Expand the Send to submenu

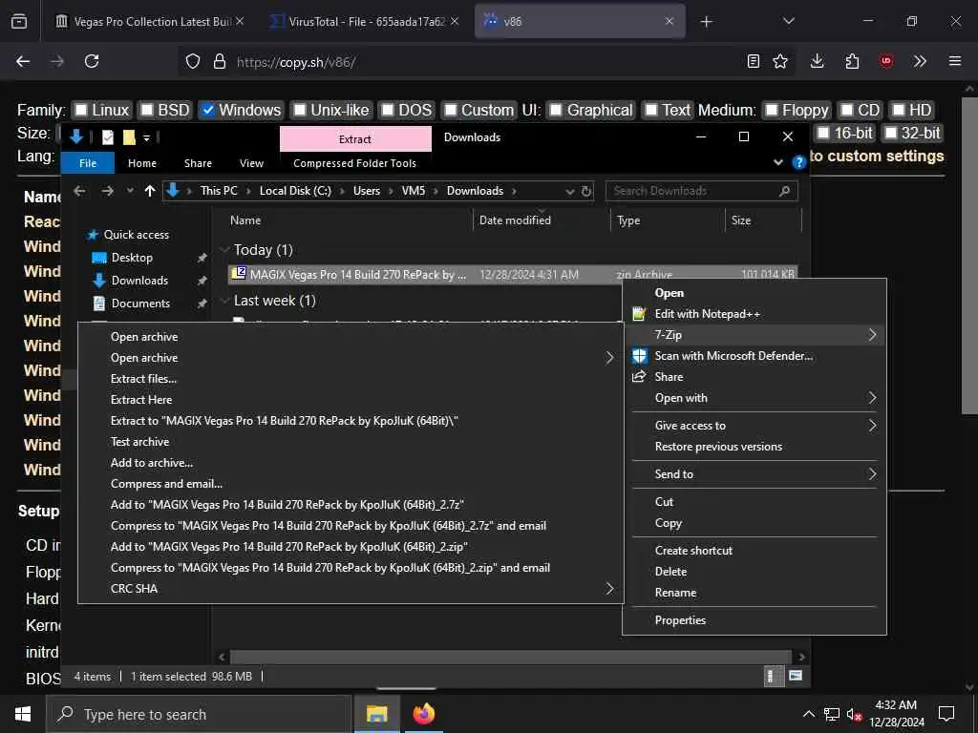tap(872, 474)
